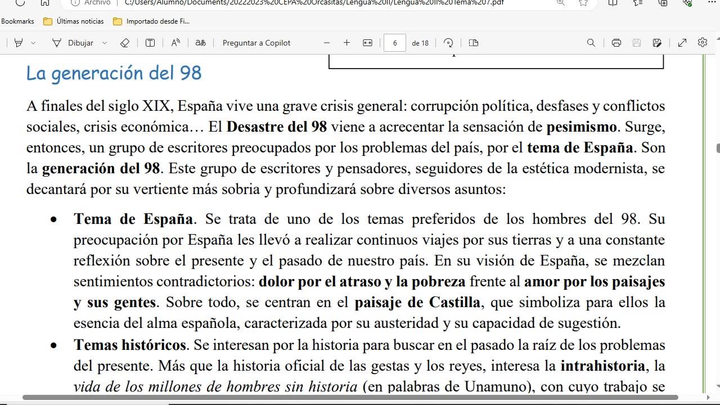Open the browser zoom indicator in address bar
The width and height of the screenshot is (720, 405).
click(560, 3)
